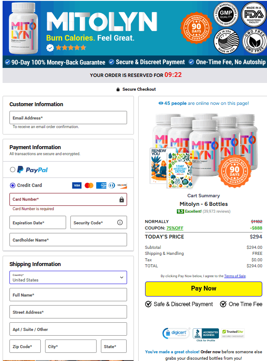Click the security code info icon
The image size is (267, 361).
[120, 223]
